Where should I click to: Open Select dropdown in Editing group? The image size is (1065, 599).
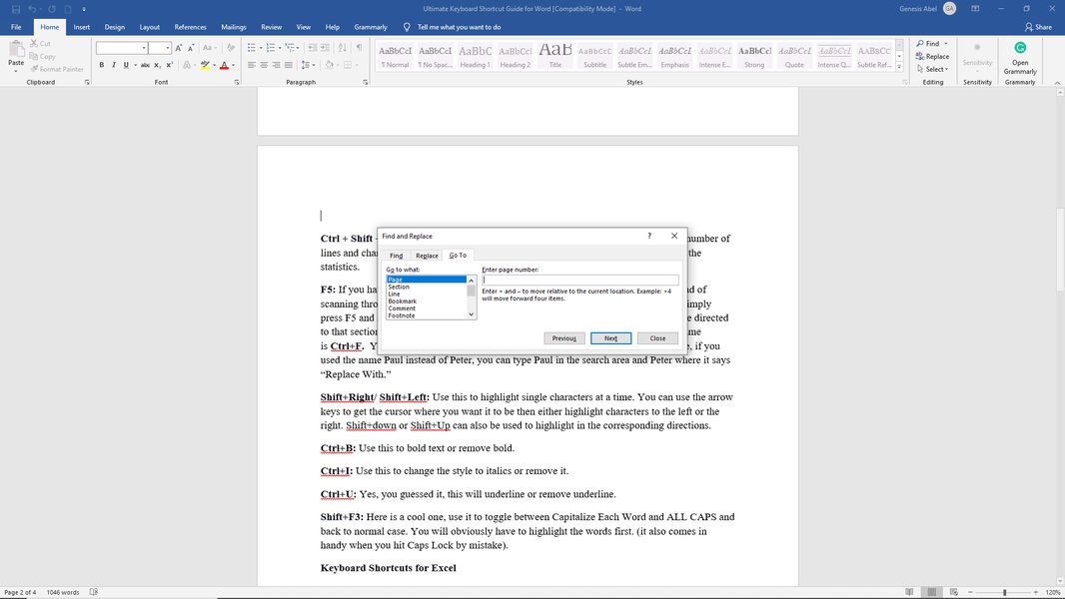[x=932, y=69]
